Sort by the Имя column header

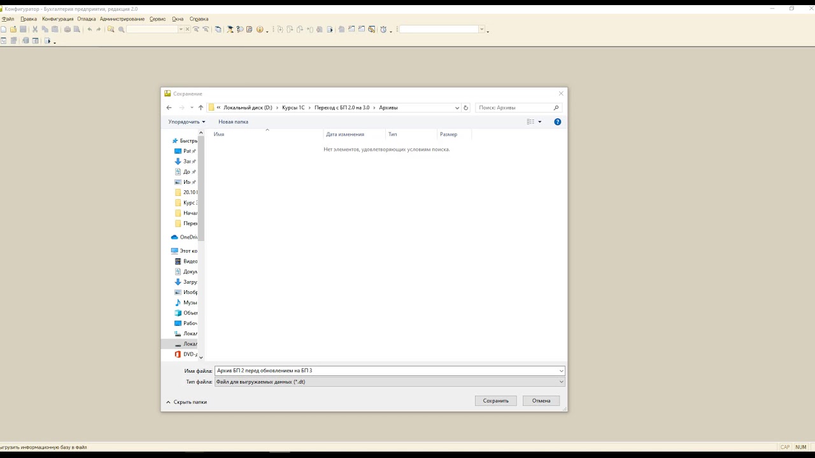coord(267,134)
